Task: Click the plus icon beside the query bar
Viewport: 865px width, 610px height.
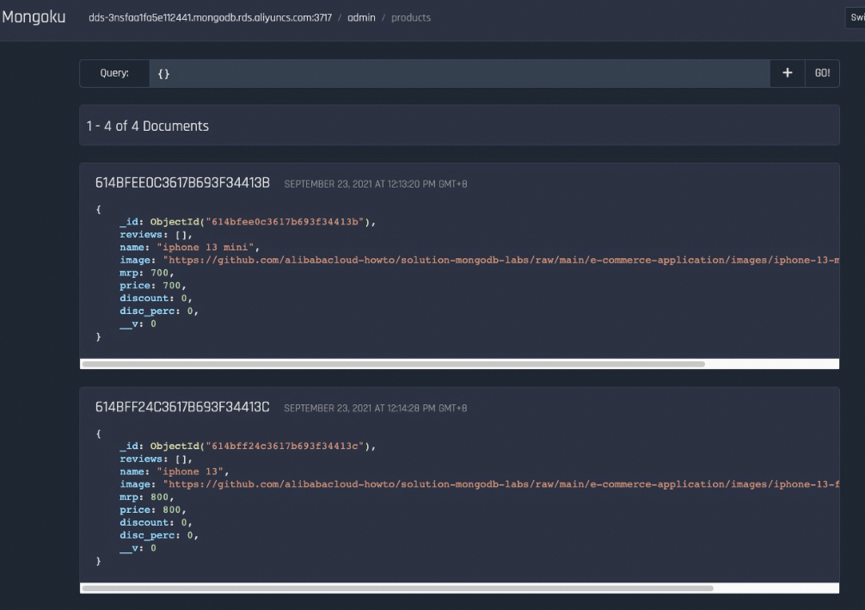Action: click(x=788, y=73)
